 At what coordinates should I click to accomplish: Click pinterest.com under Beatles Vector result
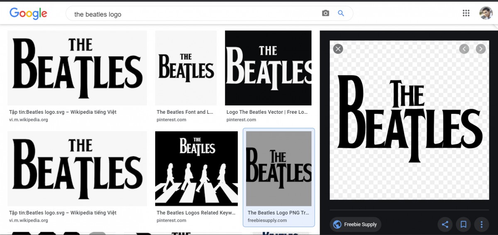tap(241, 120)
